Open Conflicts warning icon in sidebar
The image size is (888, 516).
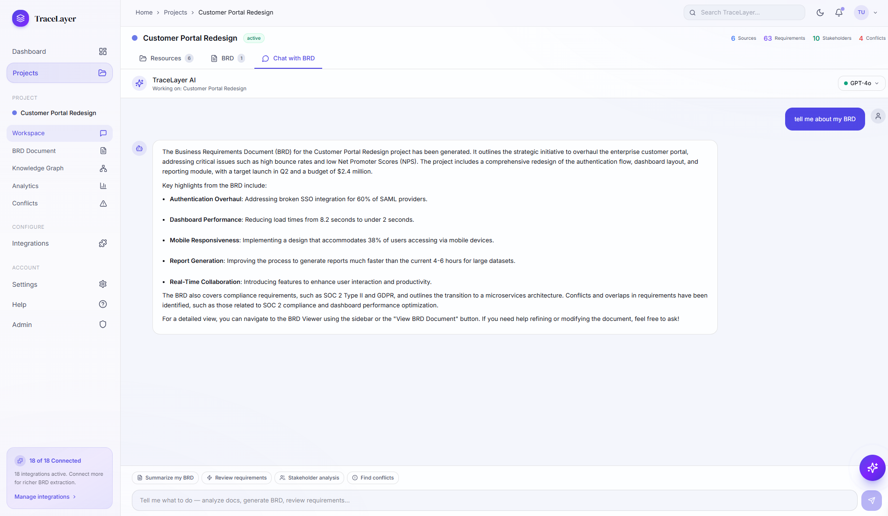103,203
